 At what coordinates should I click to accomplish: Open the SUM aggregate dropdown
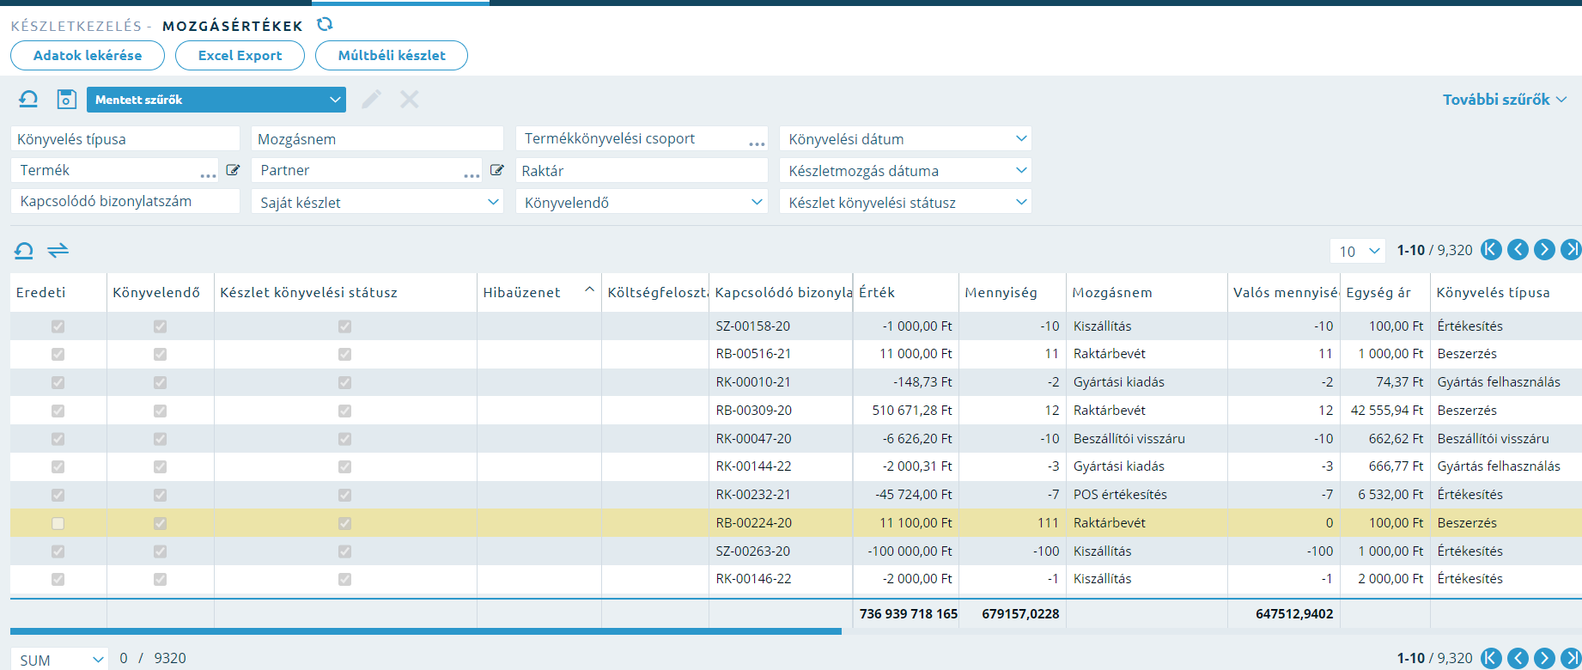[59, 659]
